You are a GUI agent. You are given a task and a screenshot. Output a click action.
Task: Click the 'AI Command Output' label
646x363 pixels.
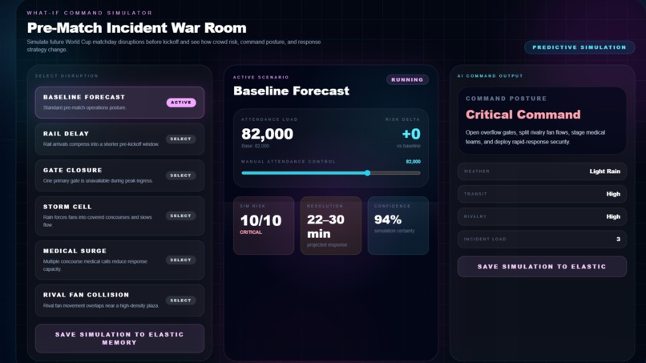pos(490,76)
